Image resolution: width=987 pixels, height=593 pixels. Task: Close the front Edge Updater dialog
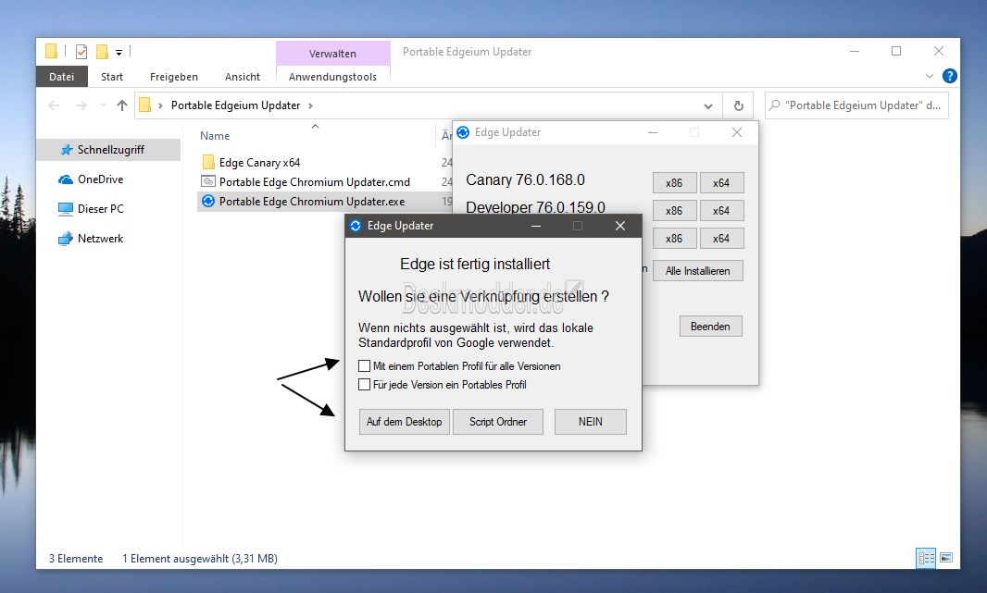pyautogui.click(x=620, y=226)
